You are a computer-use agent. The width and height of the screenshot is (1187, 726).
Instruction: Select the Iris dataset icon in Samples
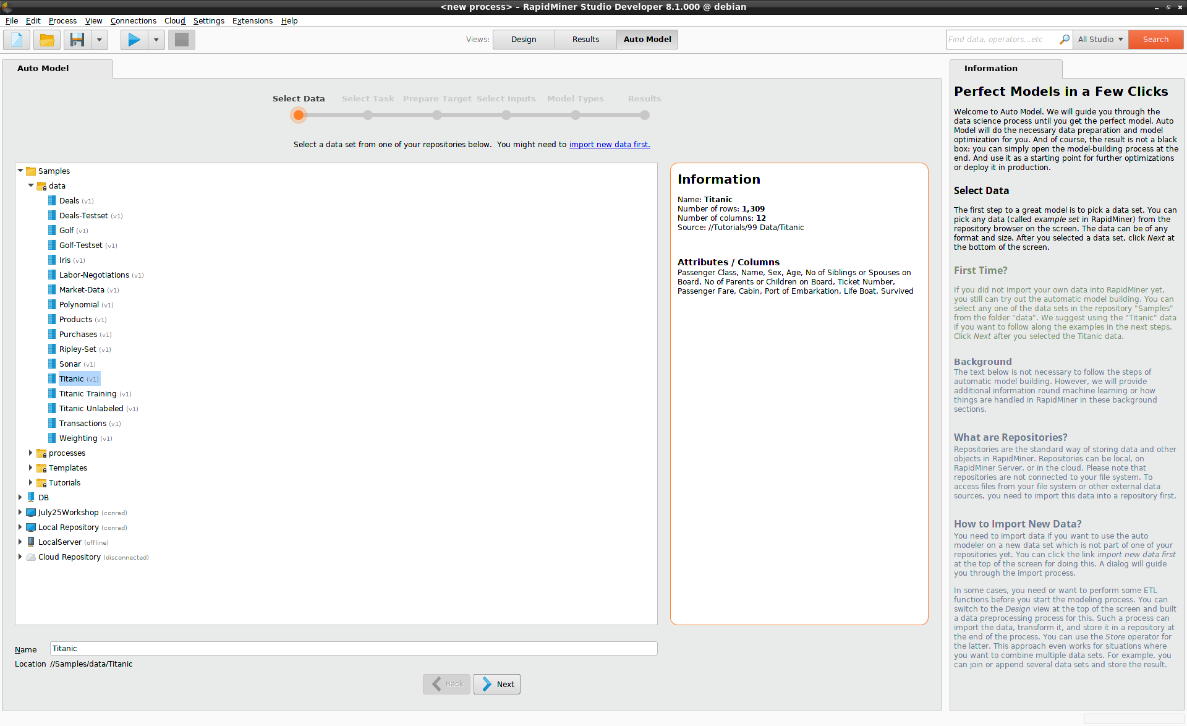pyautogui.click(x=52, y=260)
